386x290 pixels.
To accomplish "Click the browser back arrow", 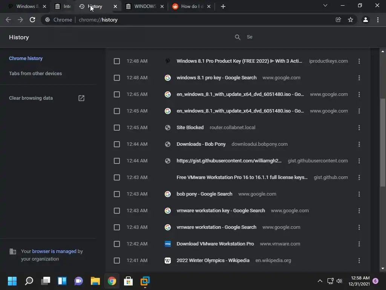I will coord(8,20).
